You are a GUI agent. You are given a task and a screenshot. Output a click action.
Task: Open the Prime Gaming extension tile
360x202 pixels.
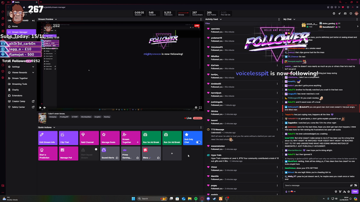pyautogui.click(x=130, y=153)
